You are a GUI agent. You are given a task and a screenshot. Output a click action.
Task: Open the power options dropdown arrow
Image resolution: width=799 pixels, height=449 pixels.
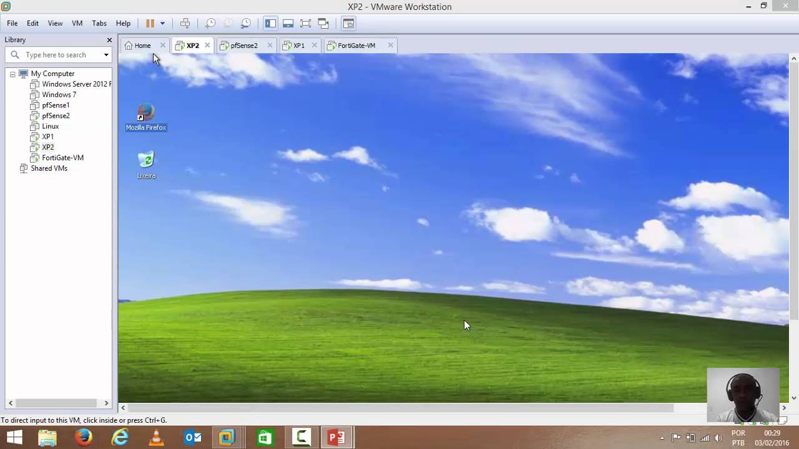[x=162, y=23]
